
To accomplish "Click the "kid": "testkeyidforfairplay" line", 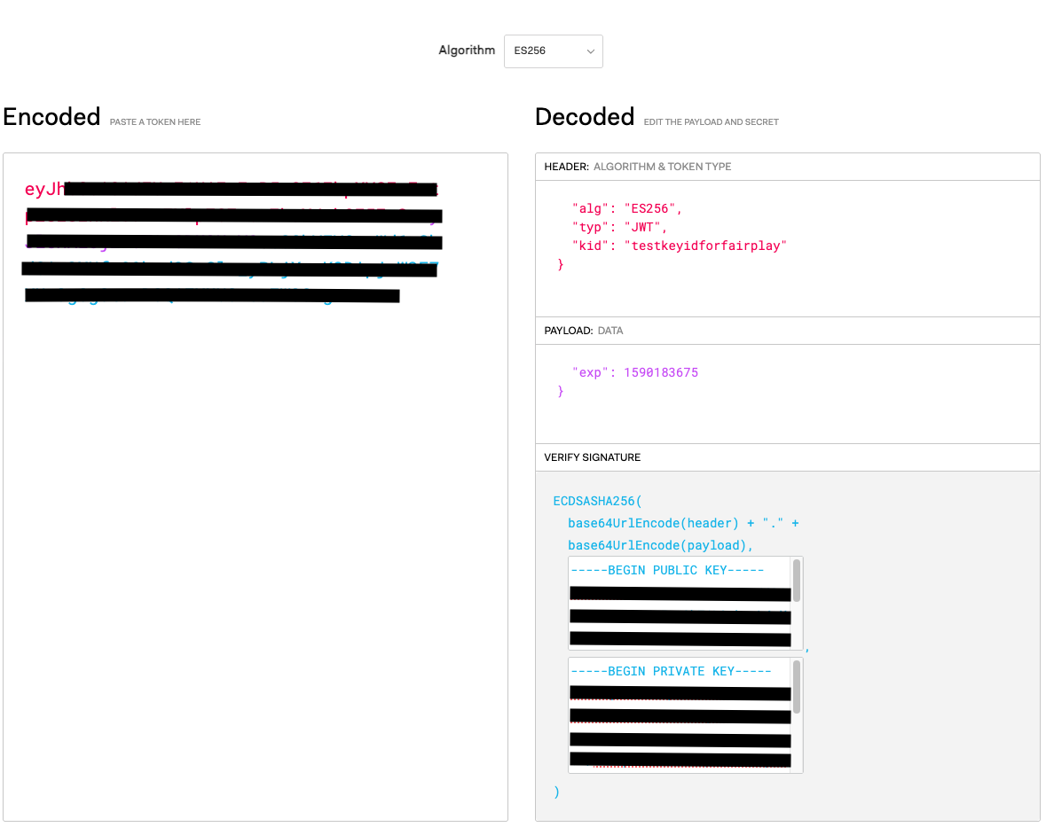I will point(679,246).
